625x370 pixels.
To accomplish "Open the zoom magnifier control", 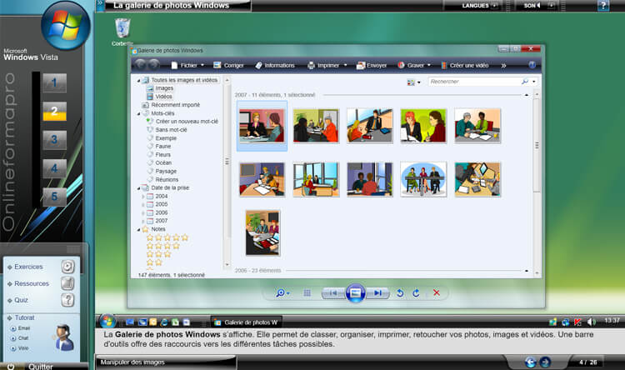I will (x=282, y=293).
